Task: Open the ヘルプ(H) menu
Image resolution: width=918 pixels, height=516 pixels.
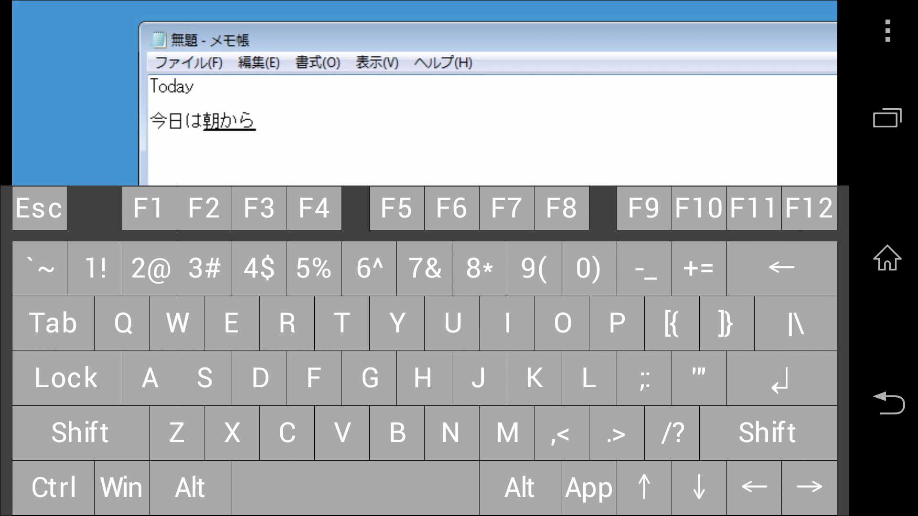Action: 442,62
